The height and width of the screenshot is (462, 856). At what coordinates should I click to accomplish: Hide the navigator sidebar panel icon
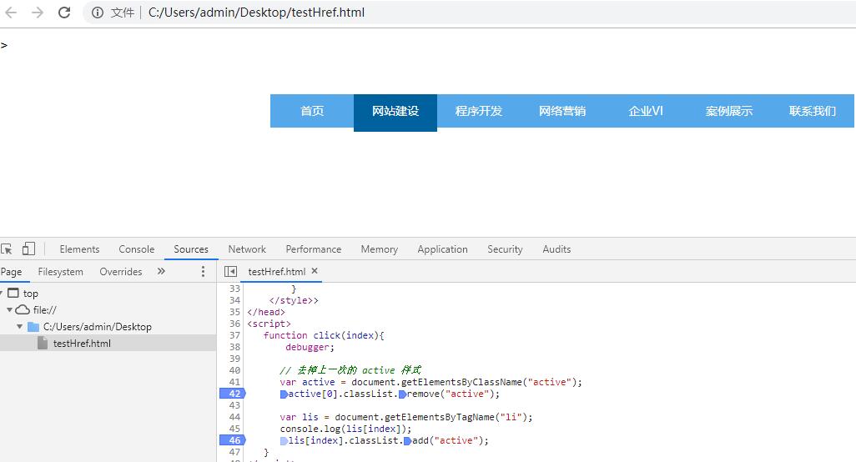pyautogui.click(x=231, y=272)
